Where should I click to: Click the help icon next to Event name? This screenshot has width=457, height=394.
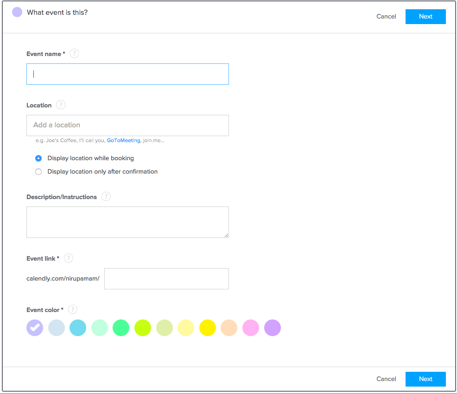coord(74,54)
